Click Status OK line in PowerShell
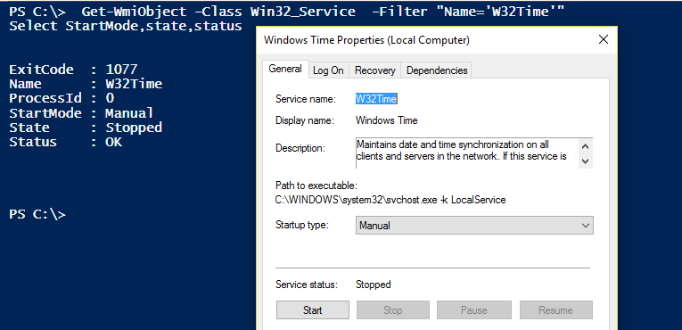This screenshot has width=682, height=330. [66, 142]
